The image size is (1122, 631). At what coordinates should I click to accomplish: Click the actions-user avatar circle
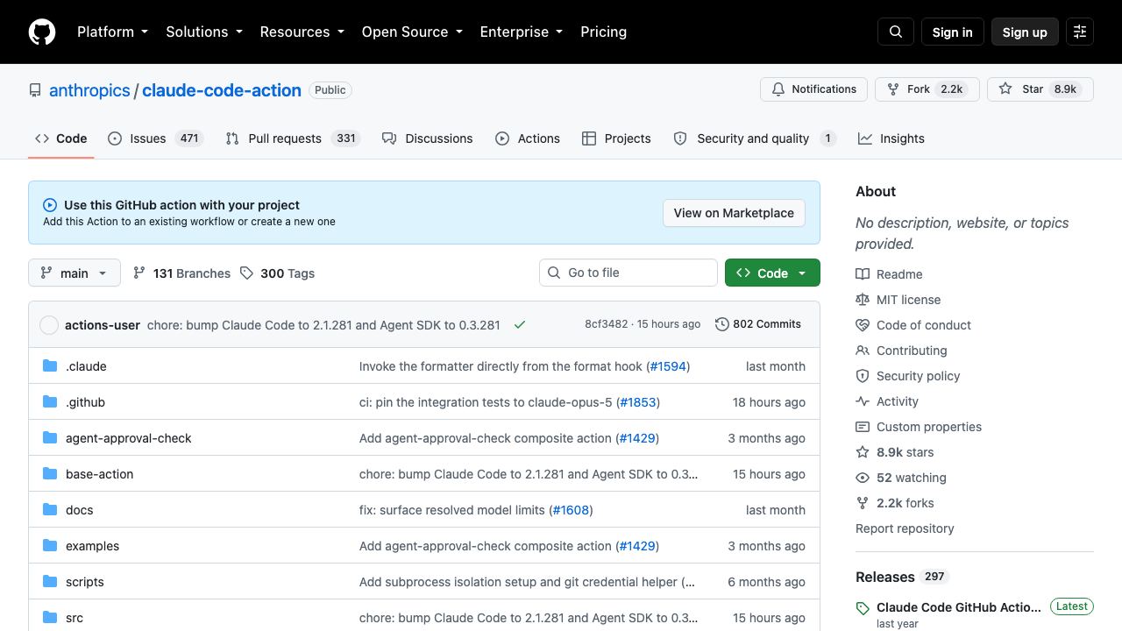pyautogui.click(x=49, y=325)
